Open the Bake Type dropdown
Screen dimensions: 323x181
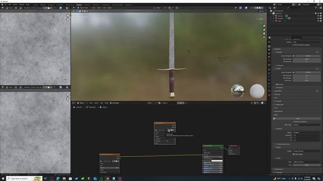coord(307,125)
